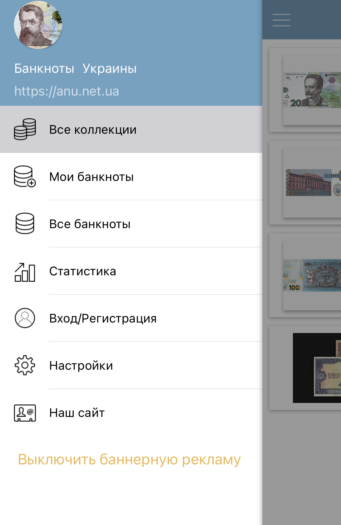Tap Выключить баннерную рекламу link
This screenshot has width=341, height=525.
click(129, 459)
